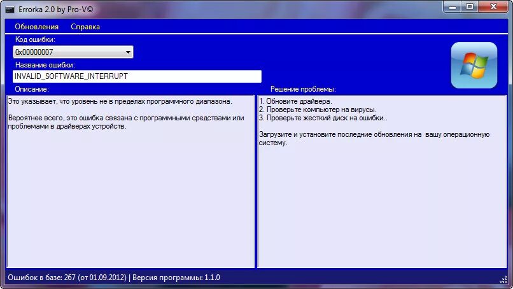Open the Справка menu
This screenshot has height=289, width=513.
coord(85,27)
